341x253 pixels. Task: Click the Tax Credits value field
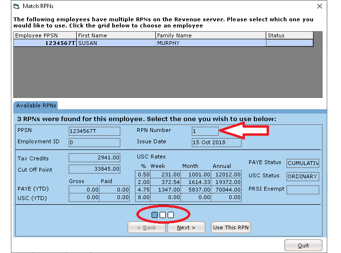coord(94,158)
